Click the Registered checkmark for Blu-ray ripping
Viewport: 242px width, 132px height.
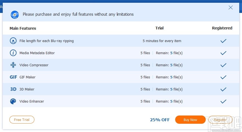pyautogui.click(x=223, y=41)
